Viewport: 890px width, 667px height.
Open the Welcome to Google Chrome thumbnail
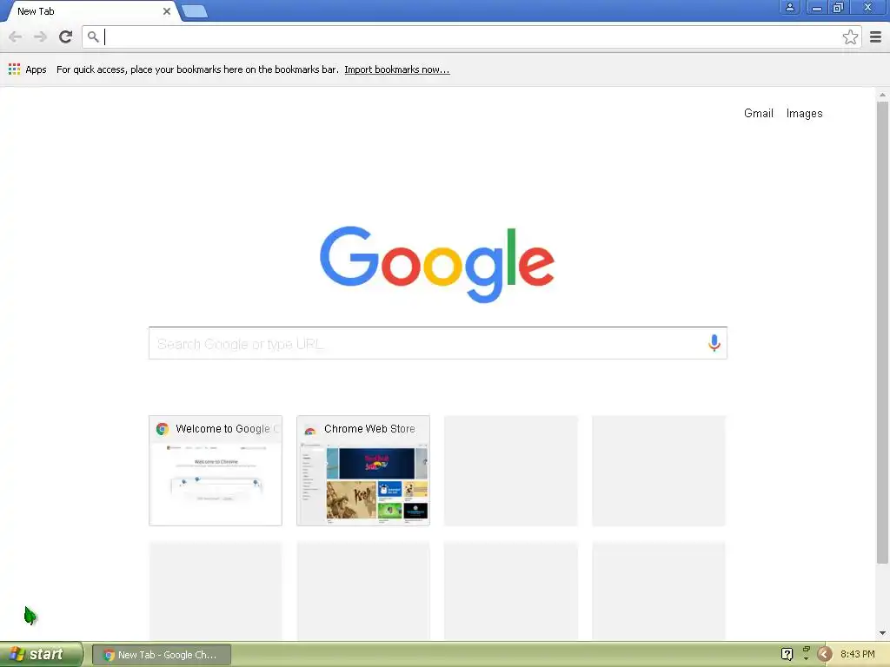pos(216,471)
